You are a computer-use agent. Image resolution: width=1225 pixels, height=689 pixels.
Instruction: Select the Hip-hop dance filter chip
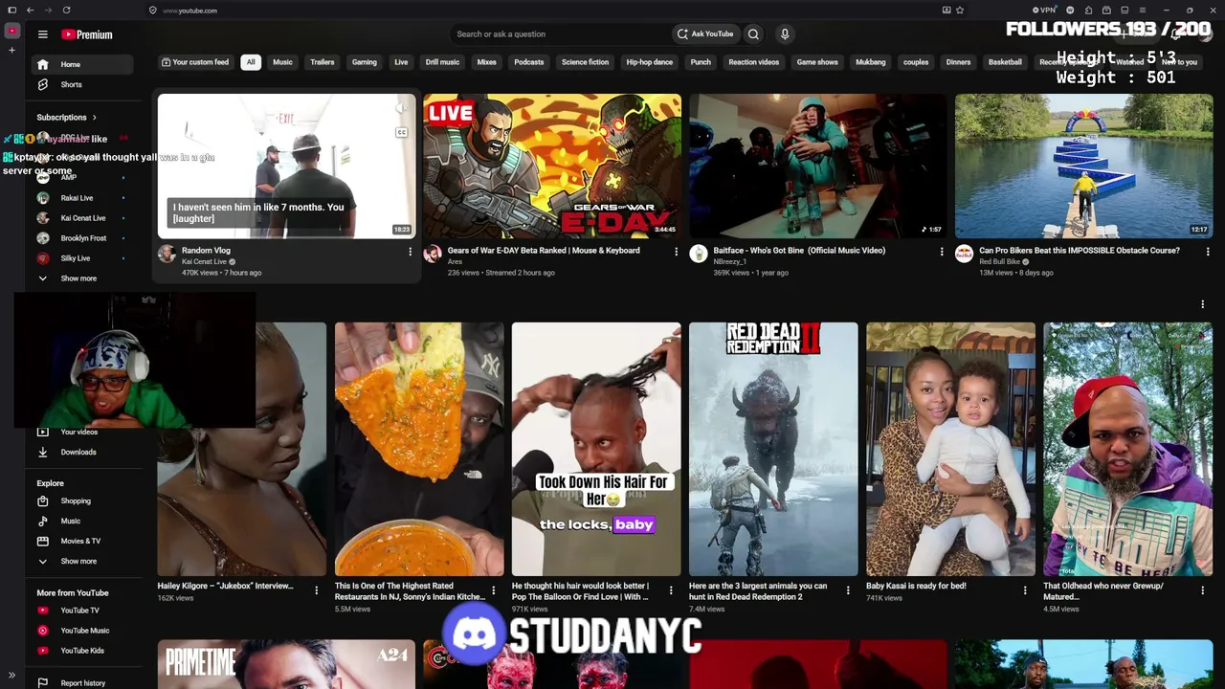pos(649,62)
